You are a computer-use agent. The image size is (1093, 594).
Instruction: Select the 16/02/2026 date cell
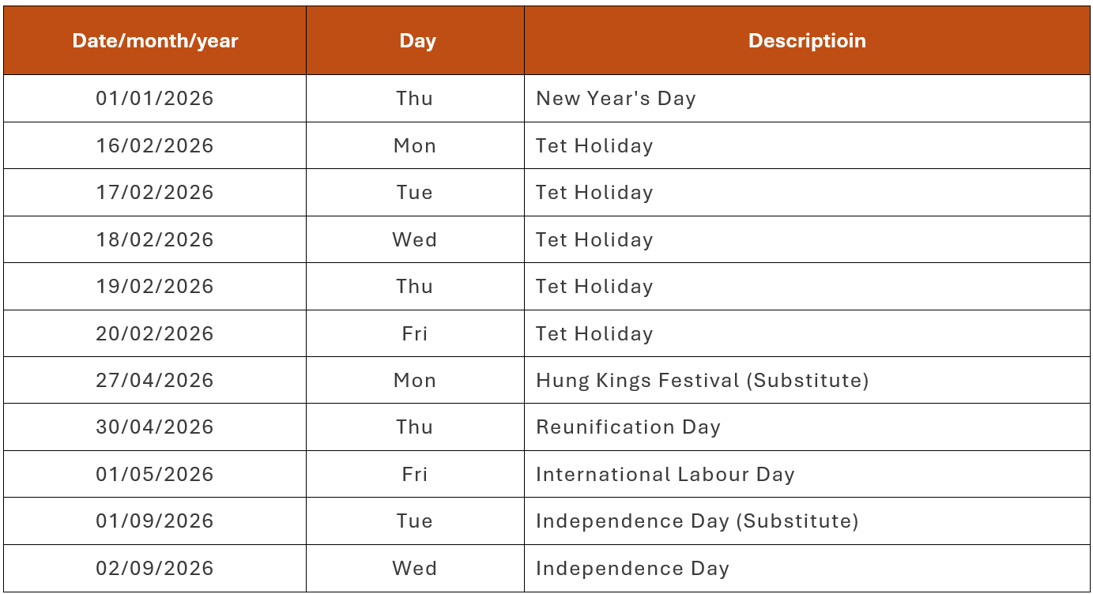coord(155,146)
